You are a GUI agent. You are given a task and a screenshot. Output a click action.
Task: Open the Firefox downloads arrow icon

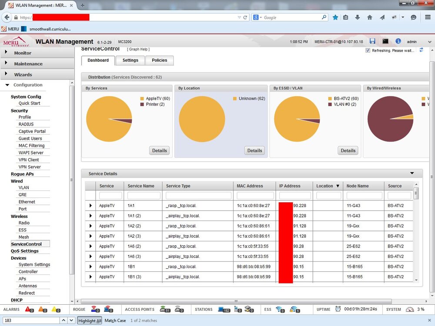(357, 17)
